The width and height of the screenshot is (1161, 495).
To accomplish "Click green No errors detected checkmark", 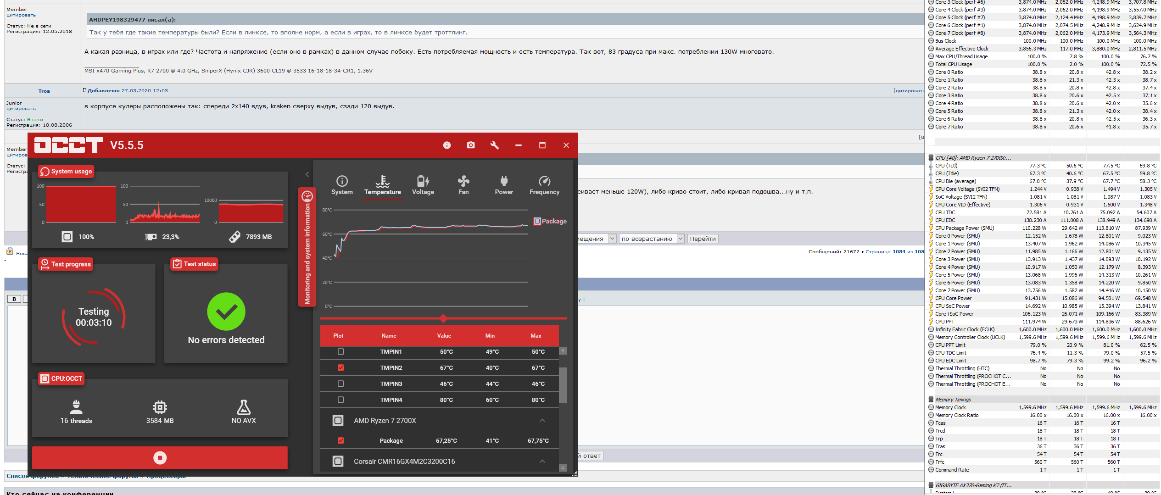I will click(x=226, y=311).
